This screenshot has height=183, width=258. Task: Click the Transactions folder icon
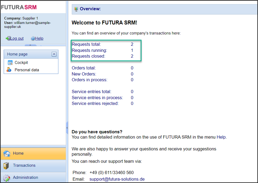click(x=7, y=166)
